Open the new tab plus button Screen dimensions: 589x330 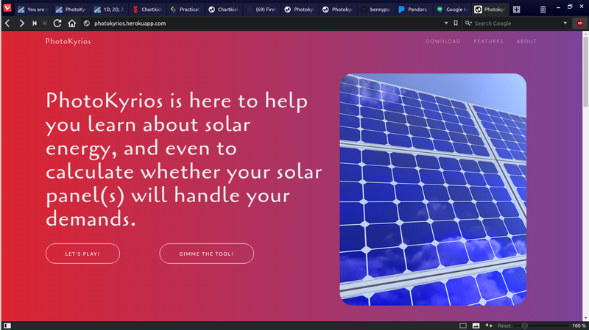pyautogui.click(x=516, y=10)
